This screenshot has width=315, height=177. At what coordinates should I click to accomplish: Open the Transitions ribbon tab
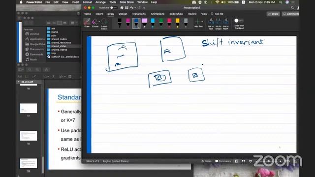click(x=139, y=14)
